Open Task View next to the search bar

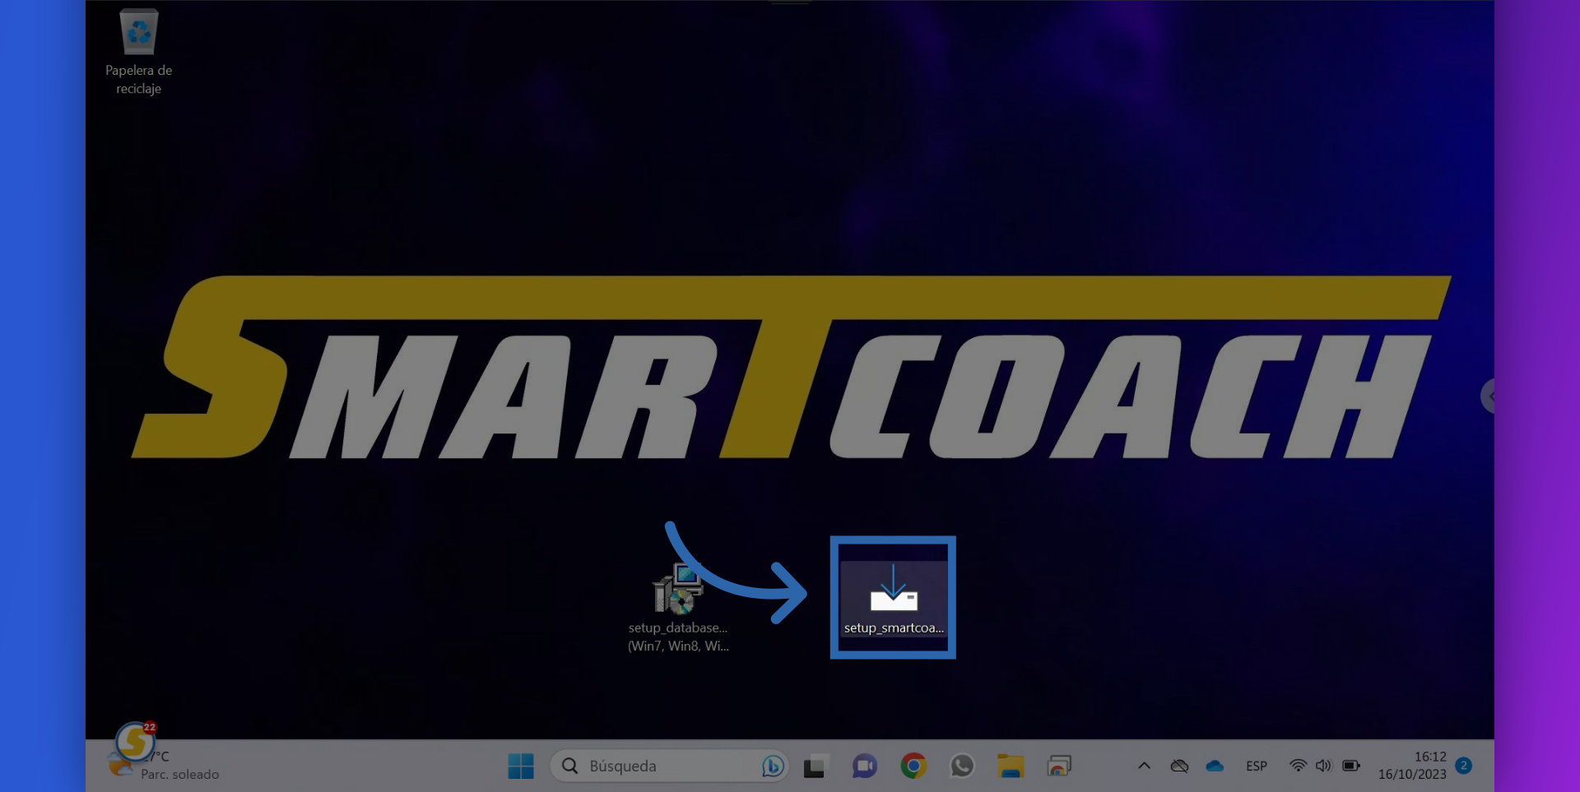pos(815,766)
